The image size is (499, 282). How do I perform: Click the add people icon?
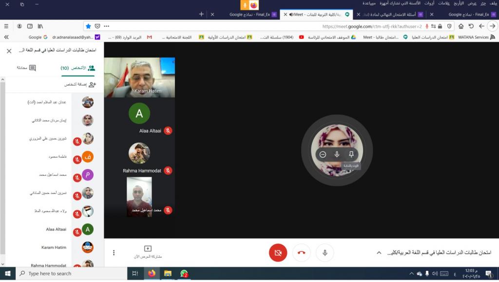[92, 84]
